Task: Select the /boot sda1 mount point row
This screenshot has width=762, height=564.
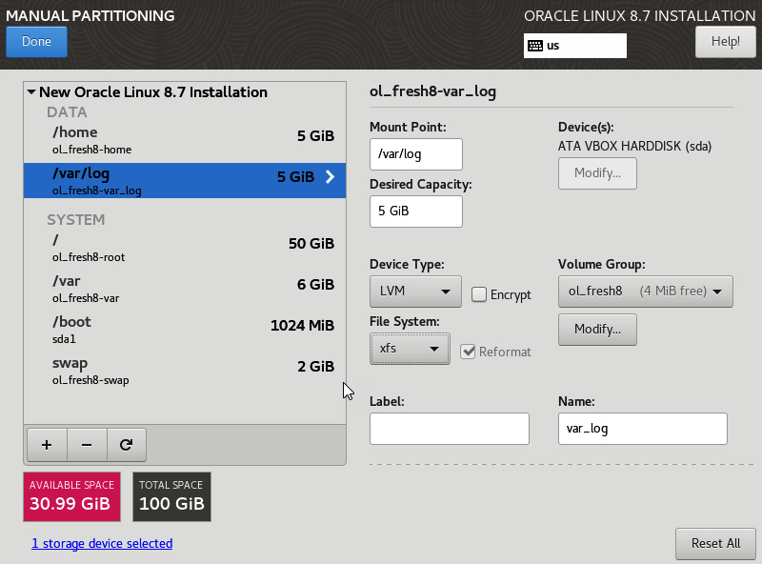Action: tap(185, 330)
